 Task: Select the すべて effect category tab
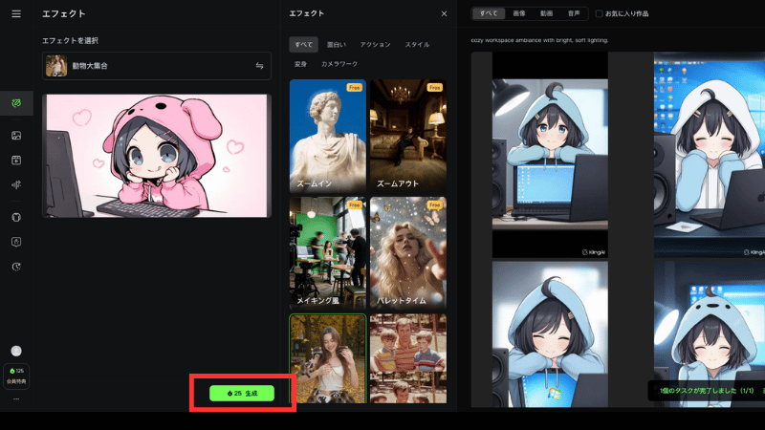pos(303,44)
